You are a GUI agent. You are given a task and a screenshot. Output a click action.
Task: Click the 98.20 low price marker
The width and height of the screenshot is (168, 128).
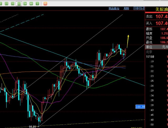[x=32, y=126]
